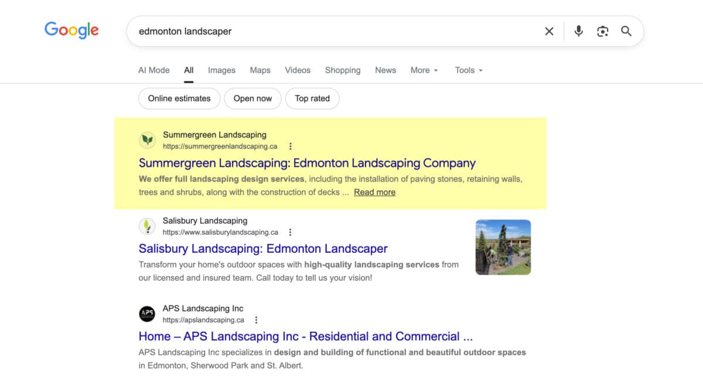This screenshot has height=384, width=703.
Task: Select the Maps tab
Action: point(260,70)
